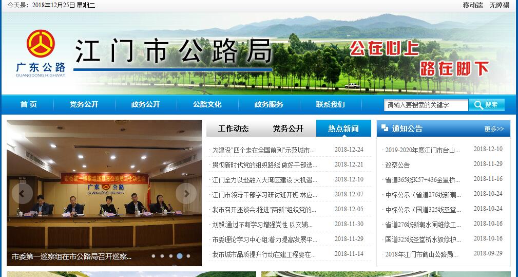Image resolution: width=518 pixels, height=277 pixels.
Task: Select the second carousel indicator dot
Action: tap(162, 255)
